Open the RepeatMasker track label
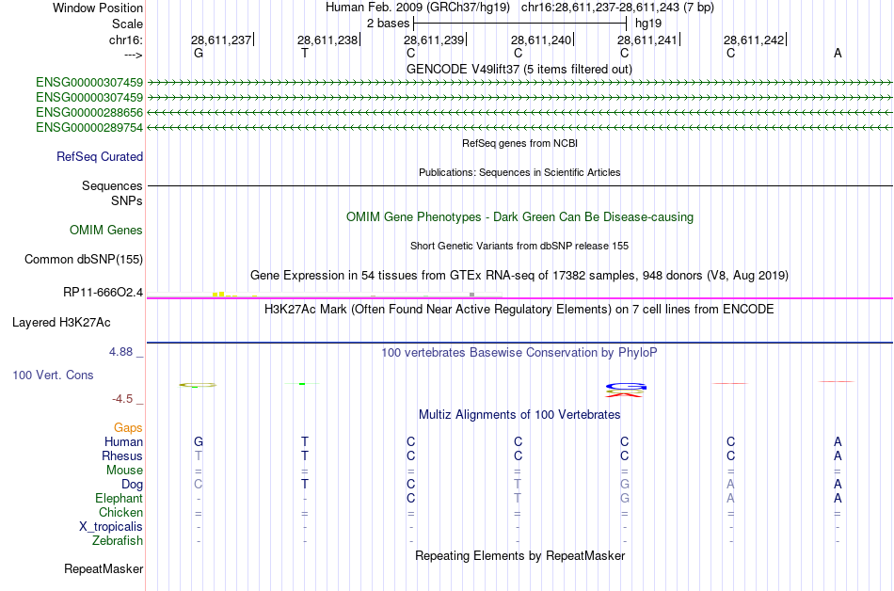This screenshot has width=894, height=591. pyautogui.click(x=104, y=568)
